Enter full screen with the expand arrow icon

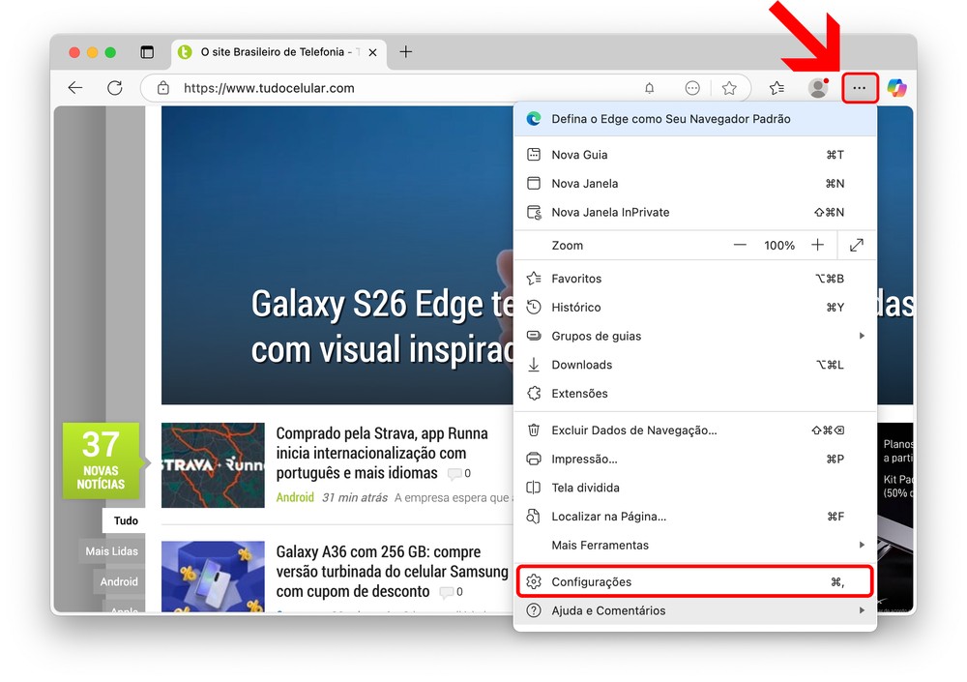point(857,245)
